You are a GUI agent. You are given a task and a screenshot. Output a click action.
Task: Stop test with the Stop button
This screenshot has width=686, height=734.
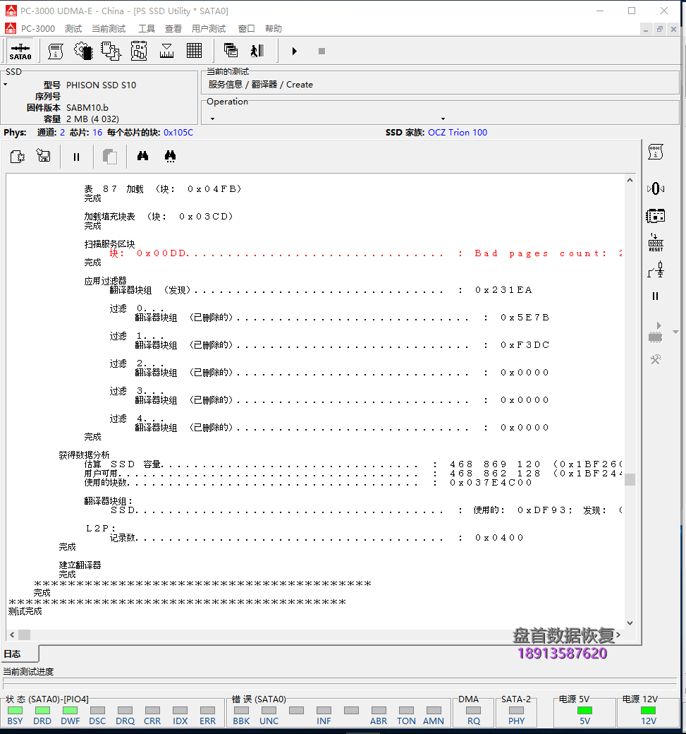(x=321, y=51)
